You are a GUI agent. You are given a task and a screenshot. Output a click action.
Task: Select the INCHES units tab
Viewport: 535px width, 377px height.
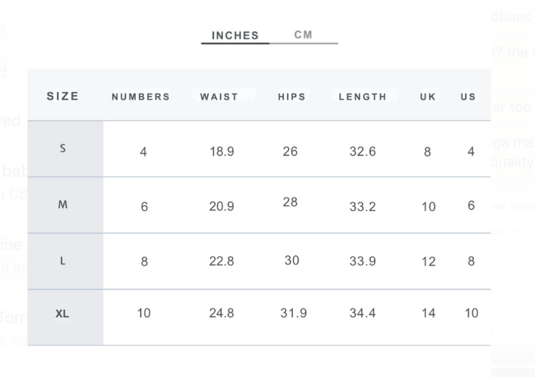pos(235,35)
